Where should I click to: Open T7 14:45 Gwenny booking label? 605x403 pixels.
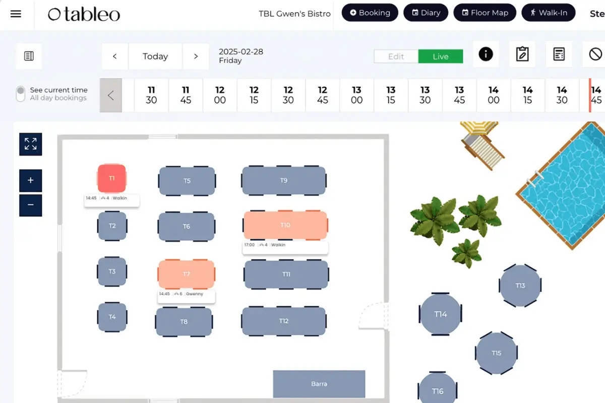(x=187, y=296)
